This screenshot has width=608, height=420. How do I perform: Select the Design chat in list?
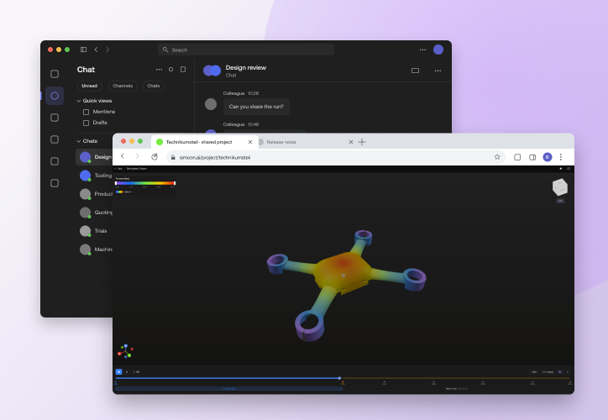pyautogui.click(x=95, y=157)
